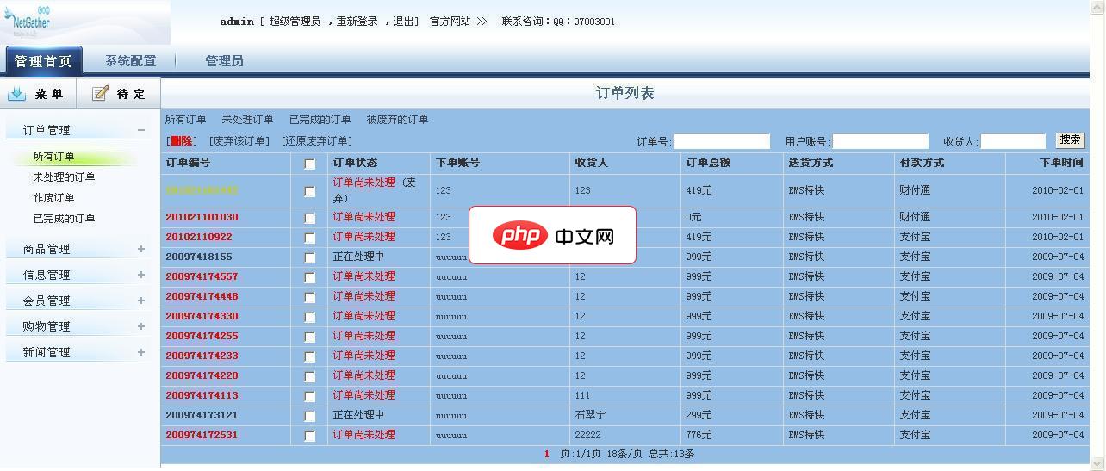Click recipient value 22222
The height and width of the screenshot is (471, 1106).
pyautogui.click(x=587, y=436)
